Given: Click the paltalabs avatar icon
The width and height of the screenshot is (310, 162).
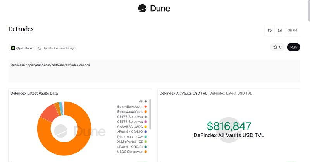Looking at the screenshot, I should (13, 48).
